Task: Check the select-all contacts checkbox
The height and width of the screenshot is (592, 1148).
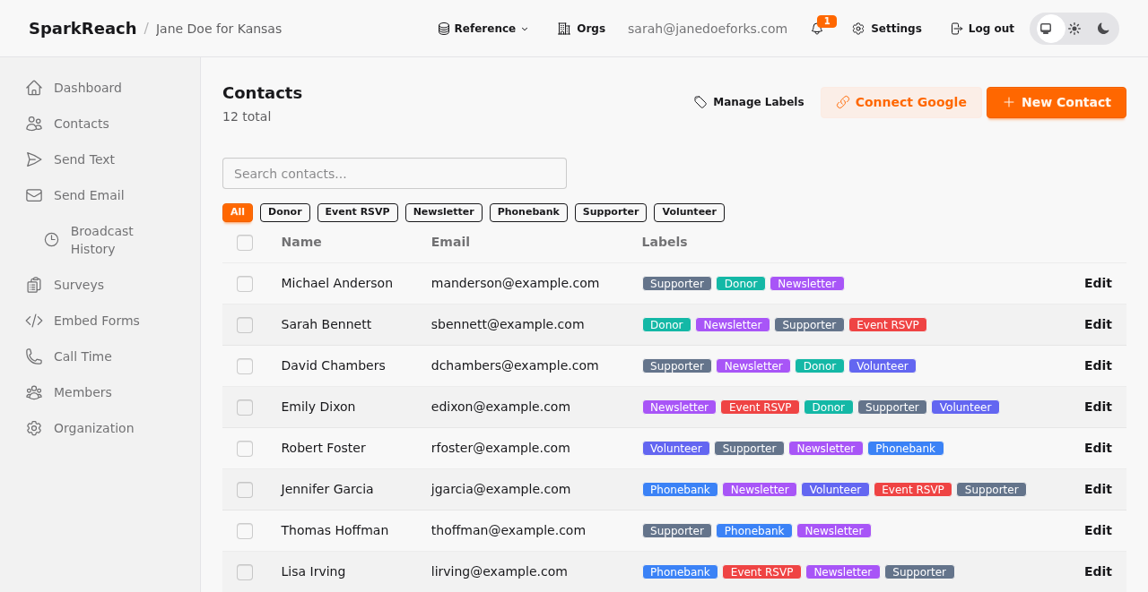Action: click(245, 242)
